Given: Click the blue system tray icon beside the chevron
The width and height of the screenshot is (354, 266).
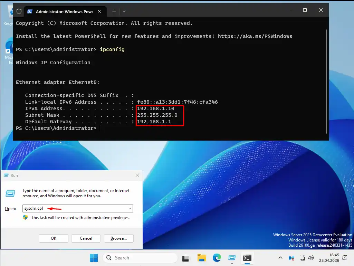Looking at the screenshot, I should pos(291,258).
